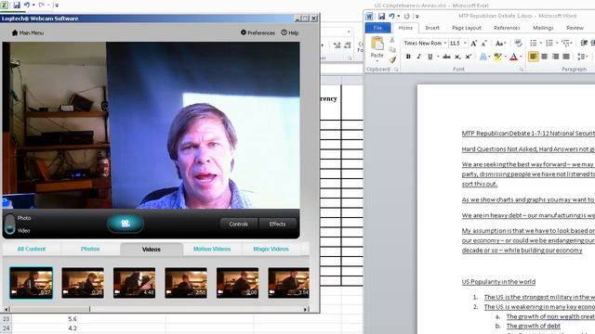Select the Videos gallery tab
The height and width of the screenshot is (334, 595).
pos(151,250)
